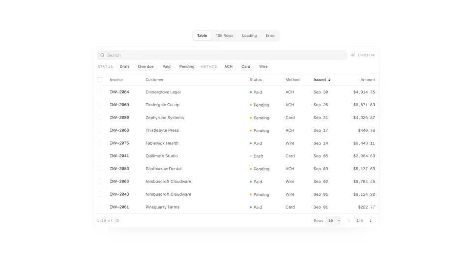This screenshot has width=472, height=274.
Task: Check the box for INV-2053
Action: tap(100, 169)
